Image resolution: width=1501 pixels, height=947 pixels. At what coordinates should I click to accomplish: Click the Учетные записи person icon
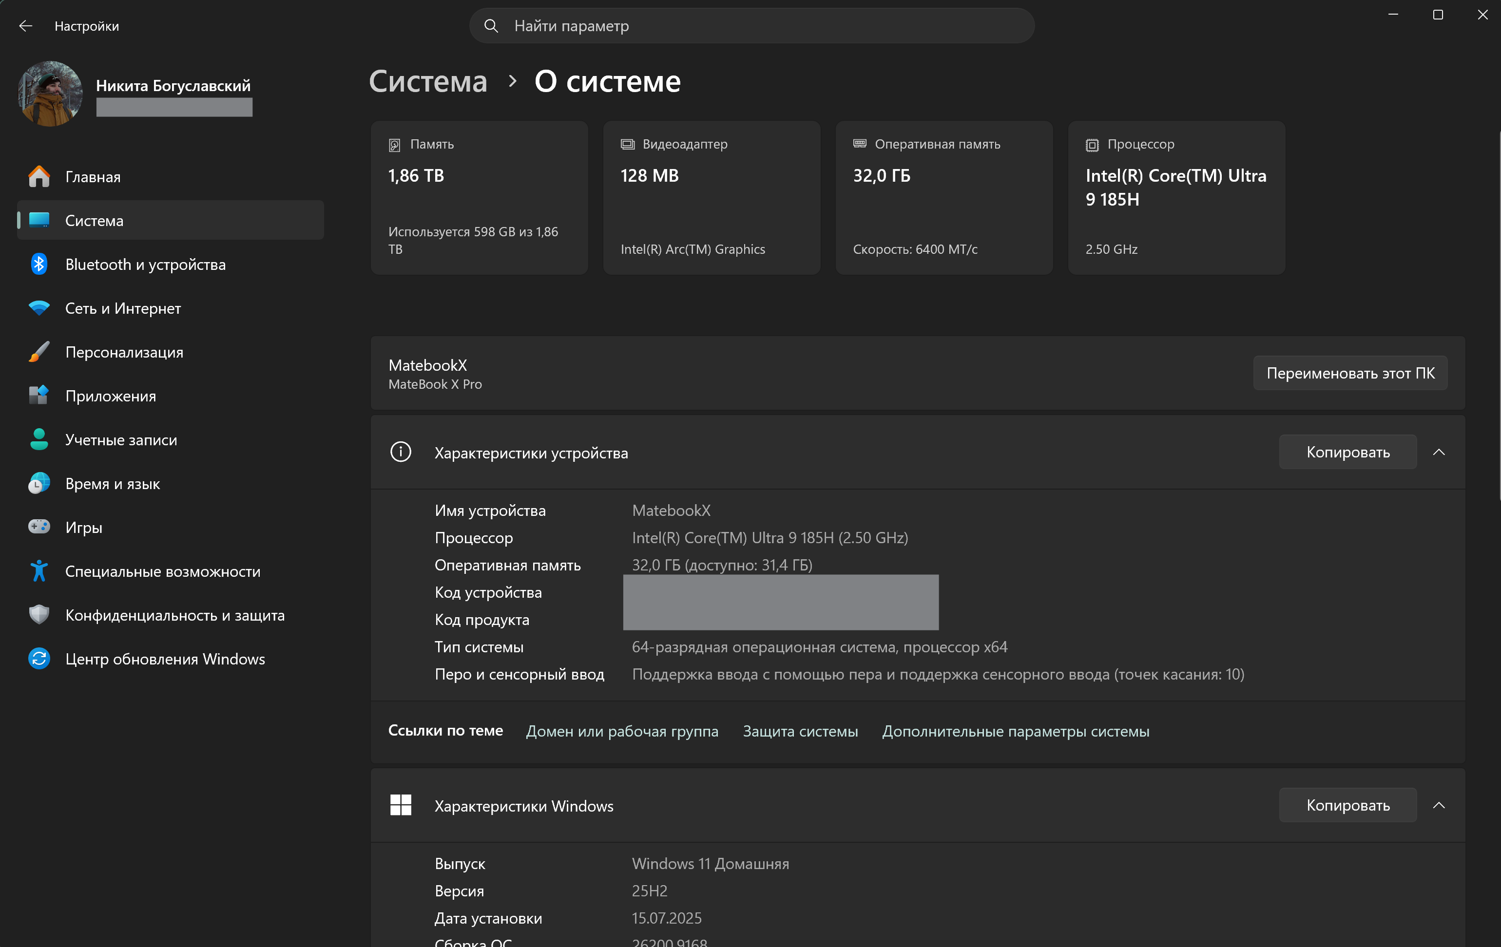(38, 439)
